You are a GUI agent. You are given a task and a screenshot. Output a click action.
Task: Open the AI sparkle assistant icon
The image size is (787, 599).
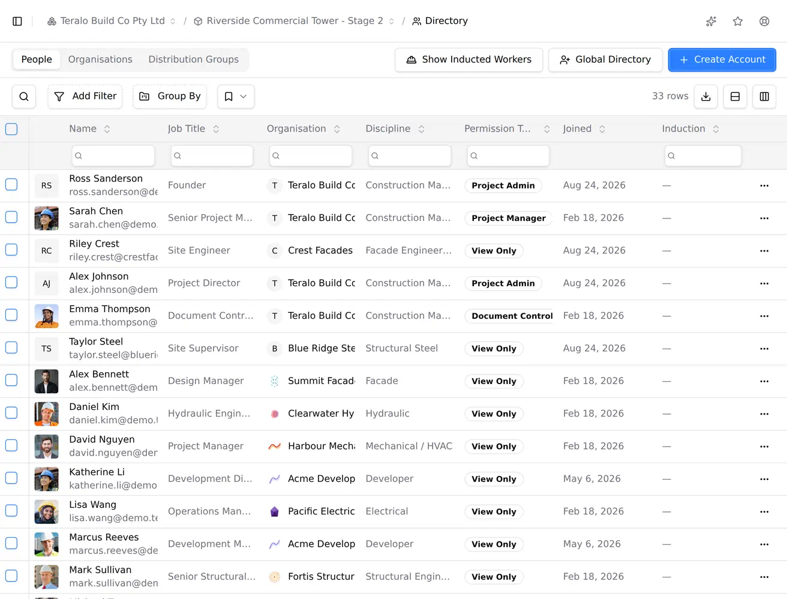pos(711,21)
